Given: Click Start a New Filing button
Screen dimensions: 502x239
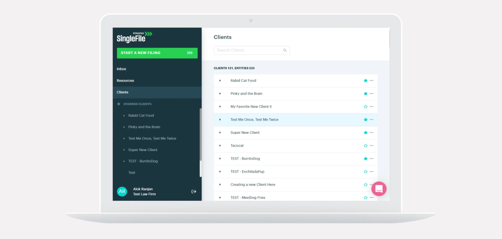Looking at the screenshot, I should point(157,53).
